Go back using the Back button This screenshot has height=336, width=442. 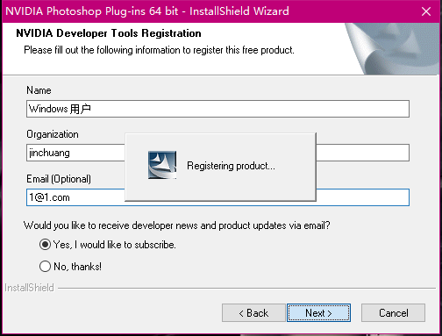coord(253,313)
